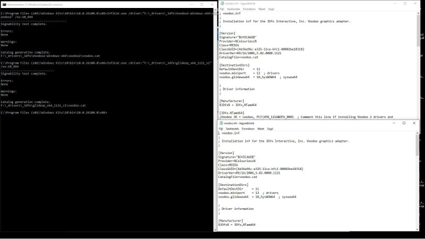The width and height of the screenshot is (425, 239).
Task: Click '[Version]' line in lower Notepad
Action: click(226, 153)
